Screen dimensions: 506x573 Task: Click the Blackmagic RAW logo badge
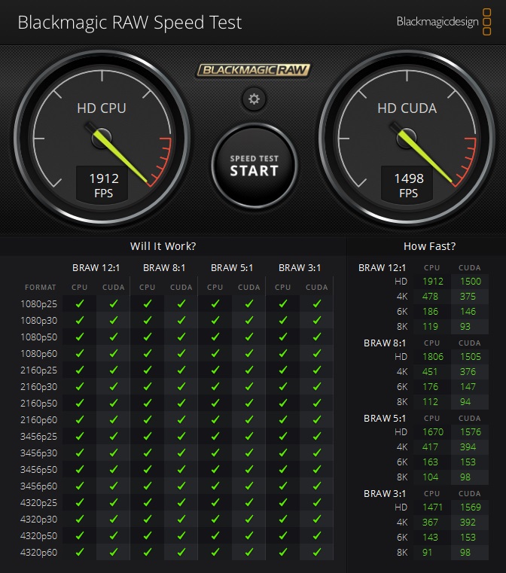pyautogui.click(x=254, y=70)
